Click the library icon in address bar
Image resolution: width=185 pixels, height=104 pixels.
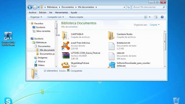tap(42, 7)
